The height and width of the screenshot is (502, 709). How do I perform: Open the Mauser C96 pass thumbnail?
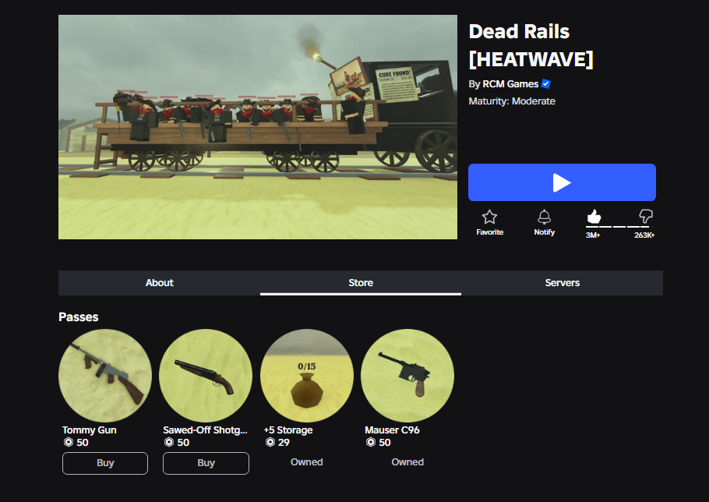coord(407,376)
